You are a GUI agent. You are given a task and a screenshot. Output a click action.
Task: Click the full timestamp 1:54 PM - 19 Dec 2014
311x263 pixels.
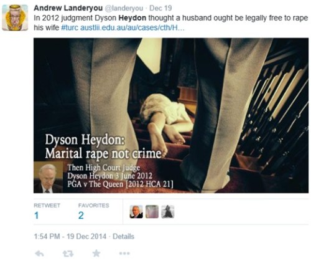coord(70,236)
